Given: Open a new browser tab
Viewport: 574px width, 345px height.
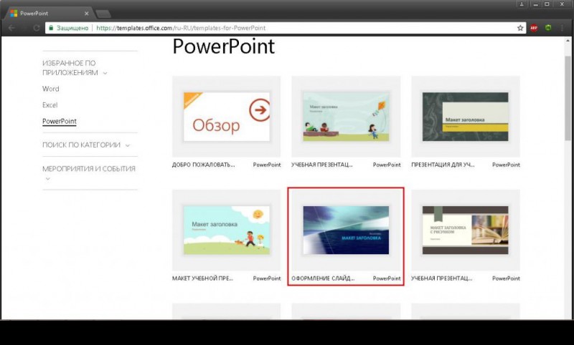Looking at the screenshot, I should pos(103,14).
